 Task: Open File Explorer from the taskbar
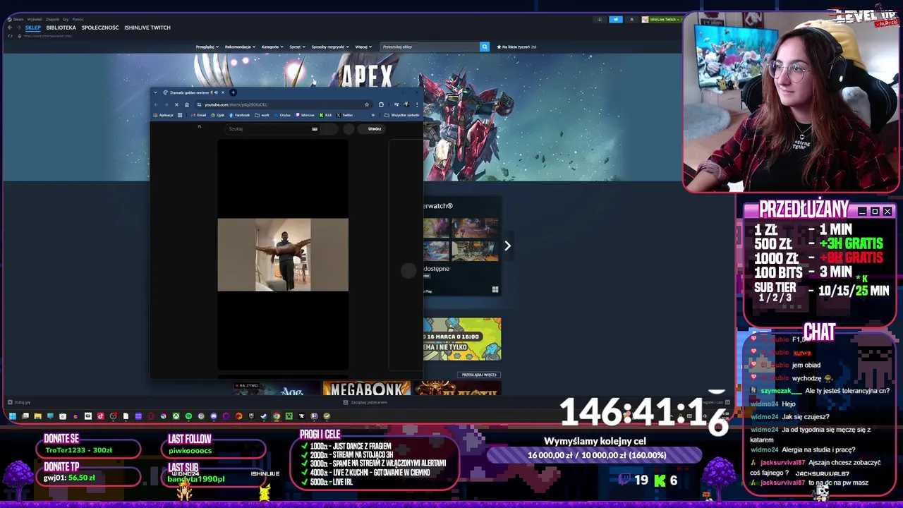coord(37,416)
